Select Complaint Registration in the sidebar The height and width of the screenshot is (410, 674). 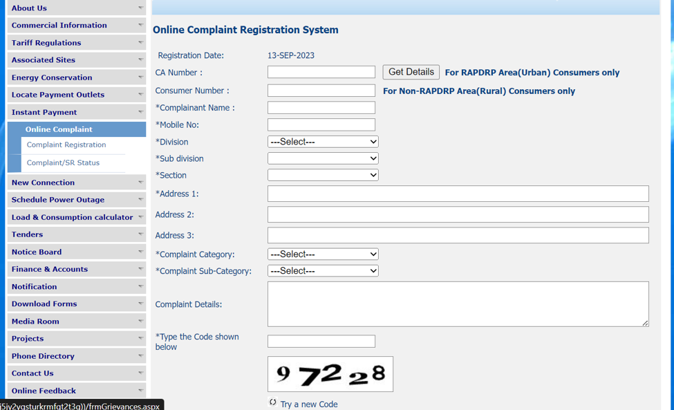point(66,145)
